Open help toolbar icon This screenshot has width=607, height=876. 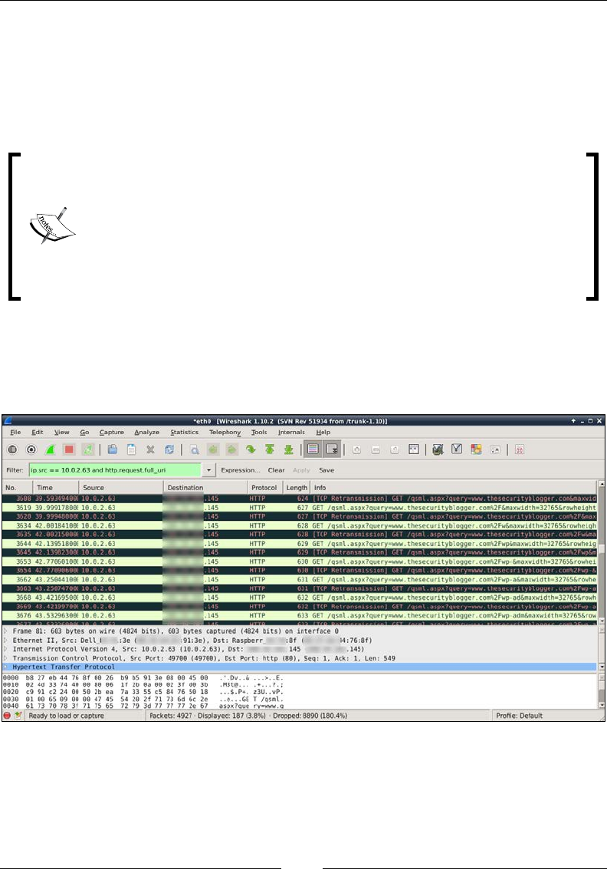520,450
